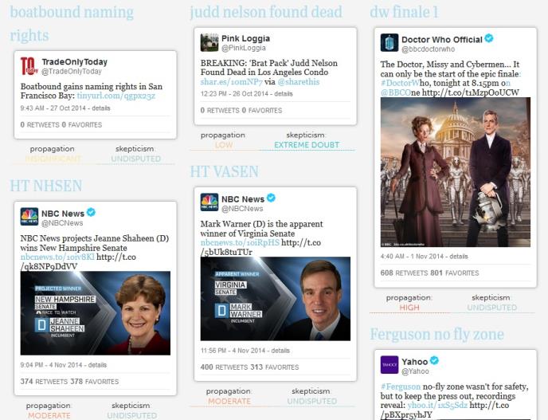Image resolution: width=548 pixels, height=420 pixels.
Task: Click the @Yahoo handle
Action: 415,371
